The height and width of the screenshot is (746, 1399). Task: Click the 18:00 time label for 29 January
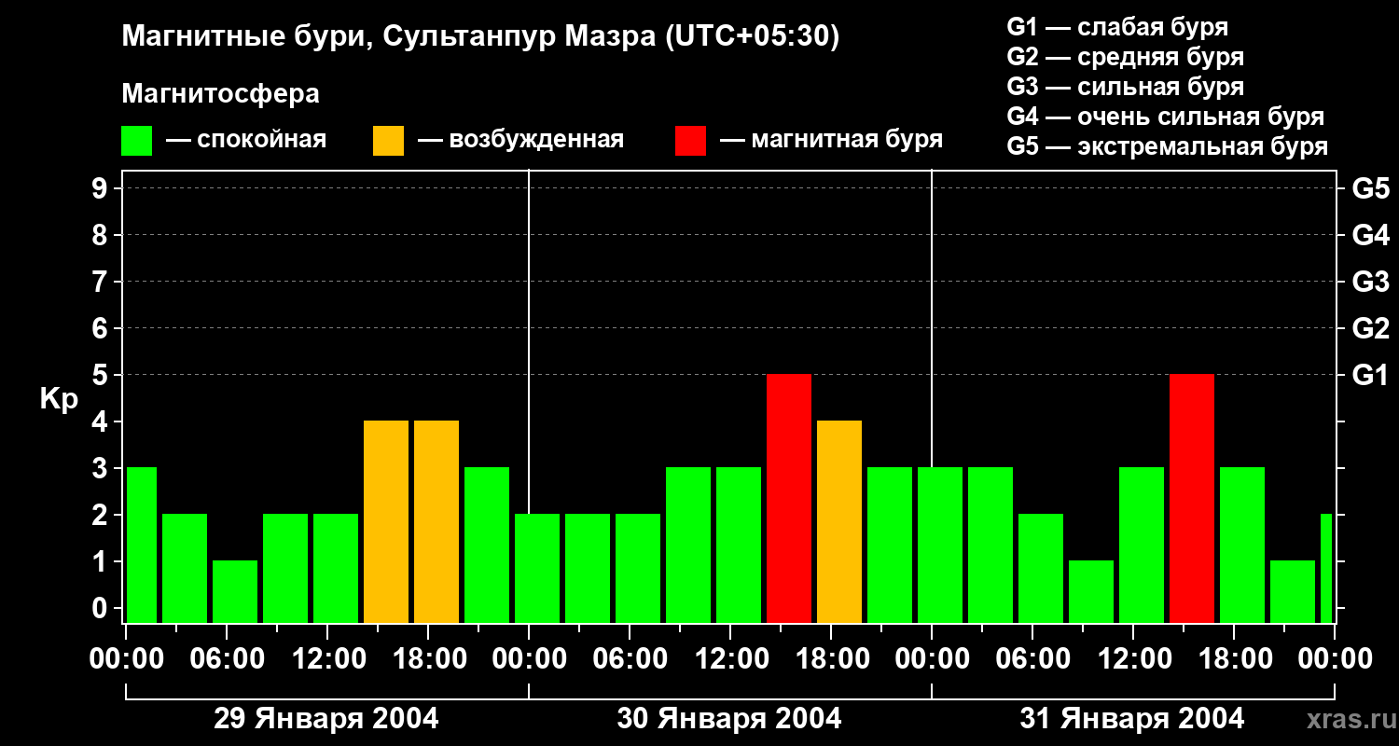click(x=428, y=659)
